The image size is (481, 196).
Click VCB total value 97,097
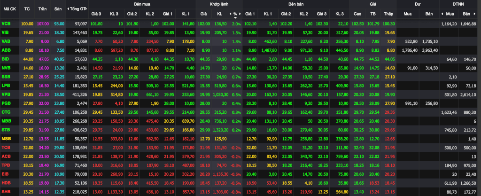pos(81,24)
